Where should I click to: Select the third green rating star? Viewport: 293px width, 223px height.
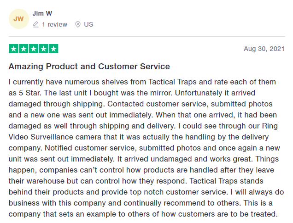coord(34,49)
